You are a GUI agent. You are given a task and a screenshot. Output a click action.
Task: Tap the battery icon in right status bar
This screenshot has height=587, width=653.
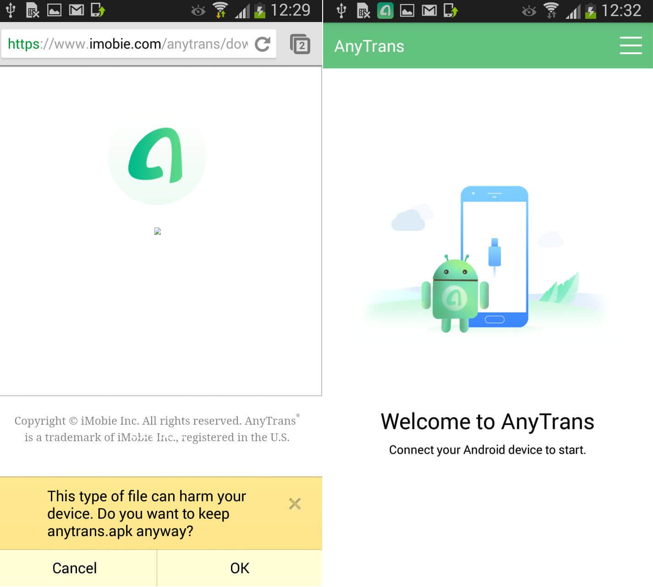pos(591,11)
